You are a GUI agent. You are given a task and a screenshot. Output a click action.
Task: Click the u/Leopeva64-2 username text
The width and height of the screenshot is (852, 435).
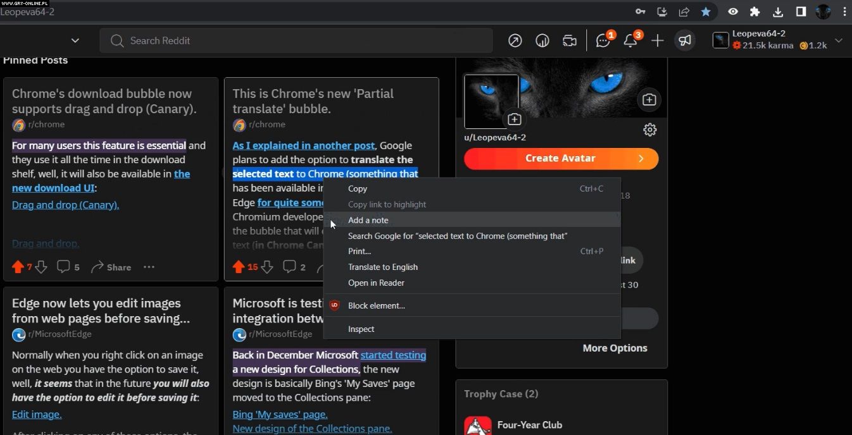pyautogui.click(x=495, y=137)
